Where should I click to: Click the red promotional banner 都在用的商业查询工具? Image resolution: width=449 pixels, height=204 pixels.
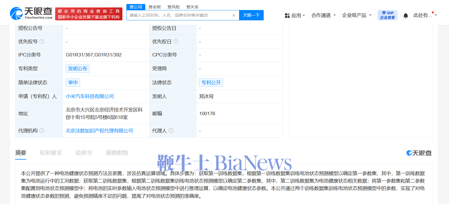(x=89, y=14)
